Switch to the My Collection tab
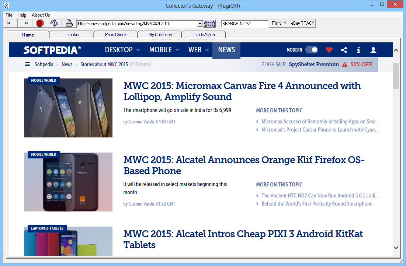The height and width of the screenshot is (266, 406). 160,35
